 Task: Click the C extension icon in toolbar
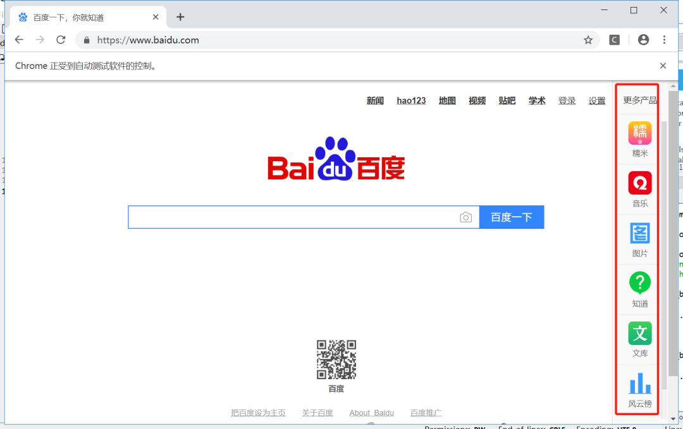tap(614, 40)
